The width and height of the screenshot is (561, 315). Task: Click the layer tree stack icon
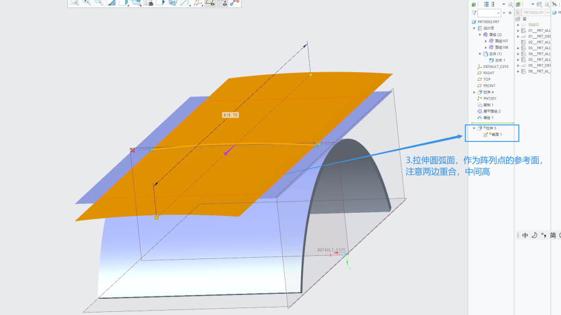click(x=517, y=4)
